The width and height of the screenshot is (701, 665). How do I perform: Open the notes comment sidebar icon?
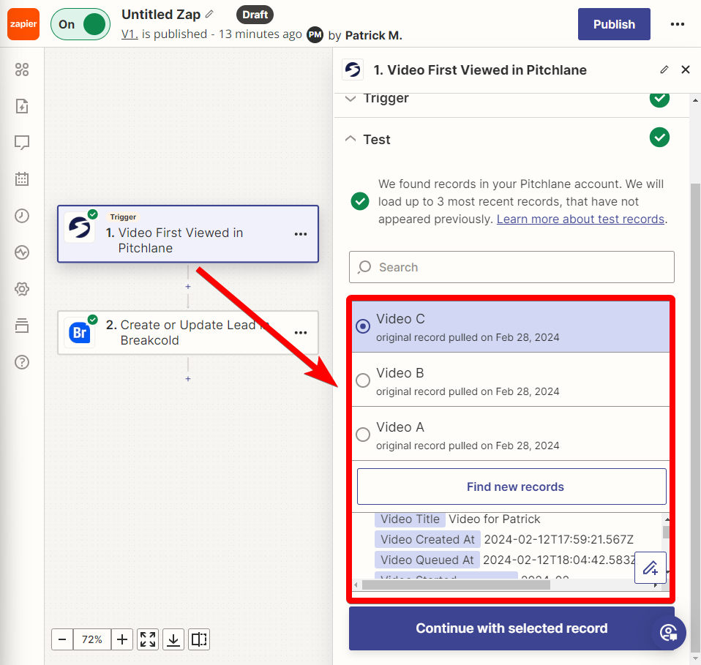22,143
